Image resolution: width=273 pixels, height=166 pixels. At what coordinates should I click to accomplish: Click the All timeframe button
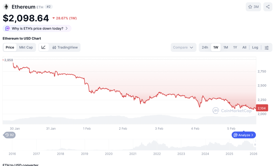pos(244,47)
